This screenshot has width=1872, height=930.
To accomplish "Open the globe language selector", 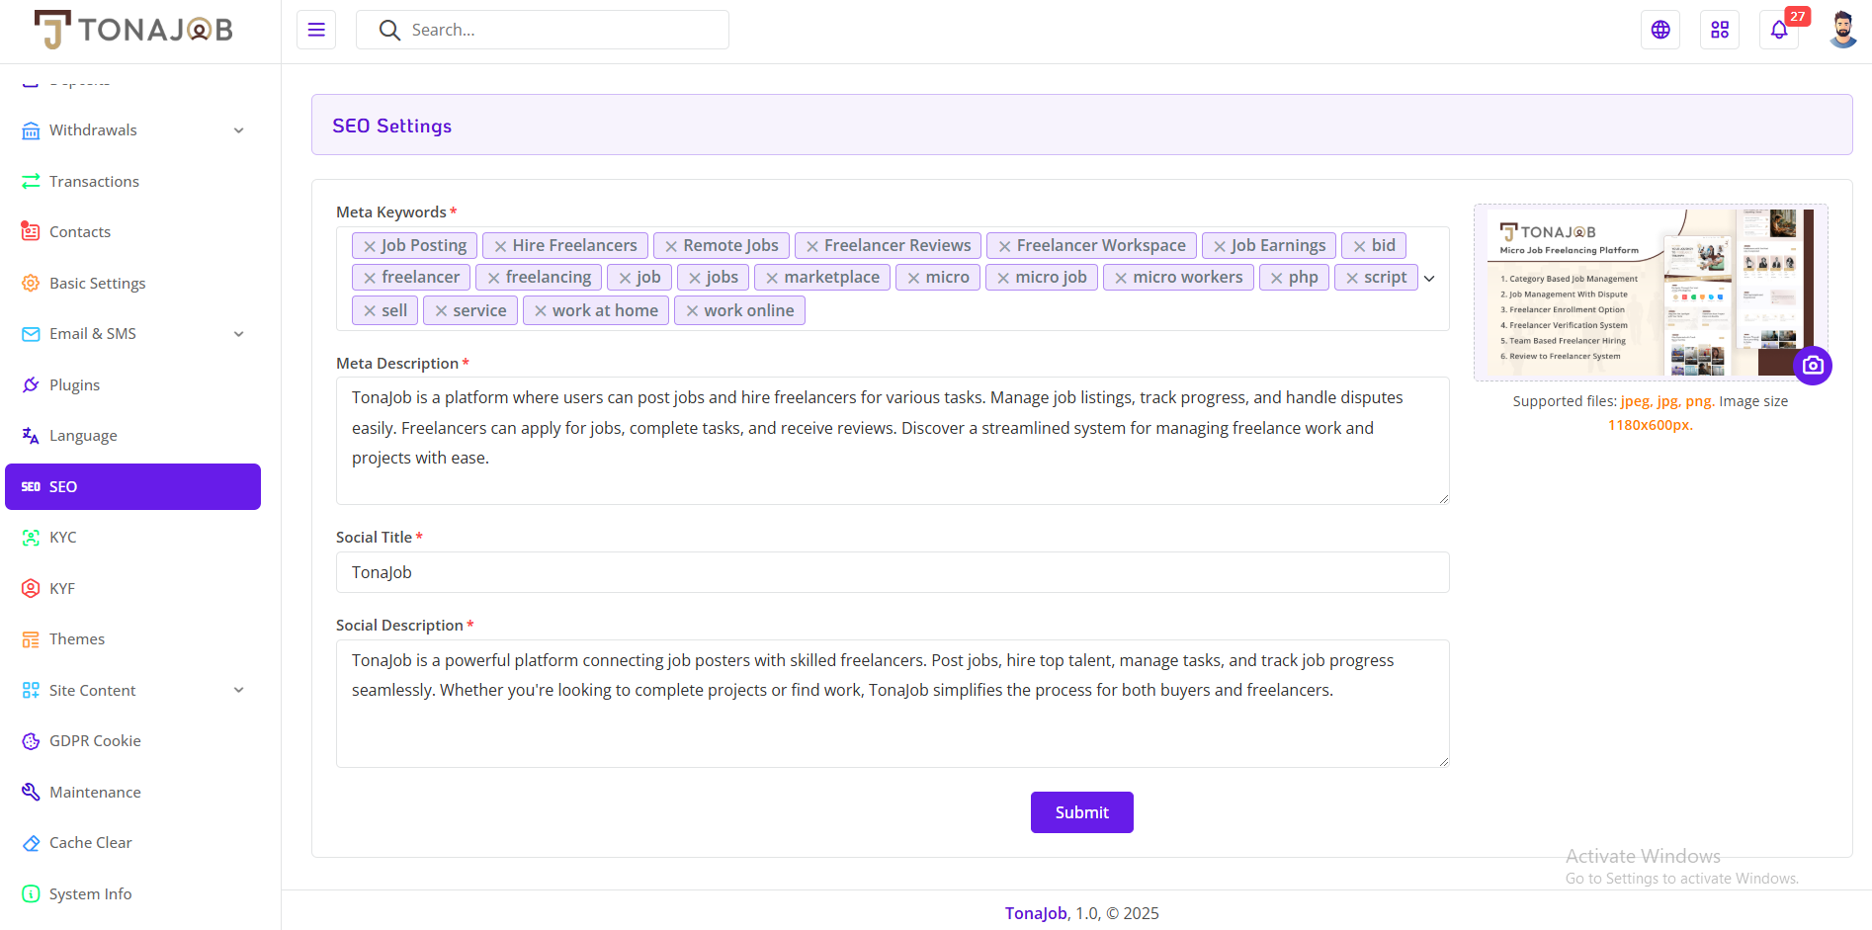I will pos(1660,30).
